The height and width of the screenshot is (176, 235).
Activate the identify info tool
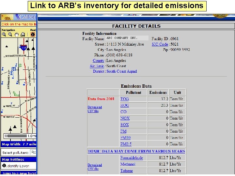(x=33, y=35)
